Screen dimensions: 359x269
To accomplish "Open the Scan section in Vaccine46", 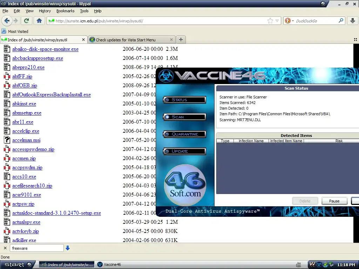I will coord(184,117).
